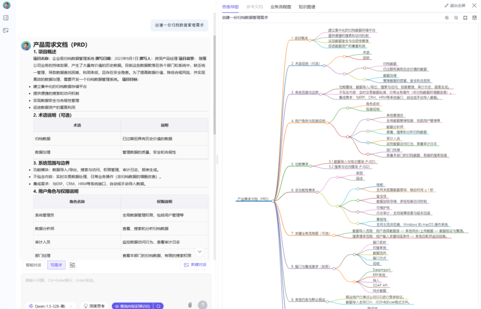Collapse the 4. 用户角色与权限说明 node circle
Image resolution: width=481 pixels, height=309 pixels.
pos(328,123)
